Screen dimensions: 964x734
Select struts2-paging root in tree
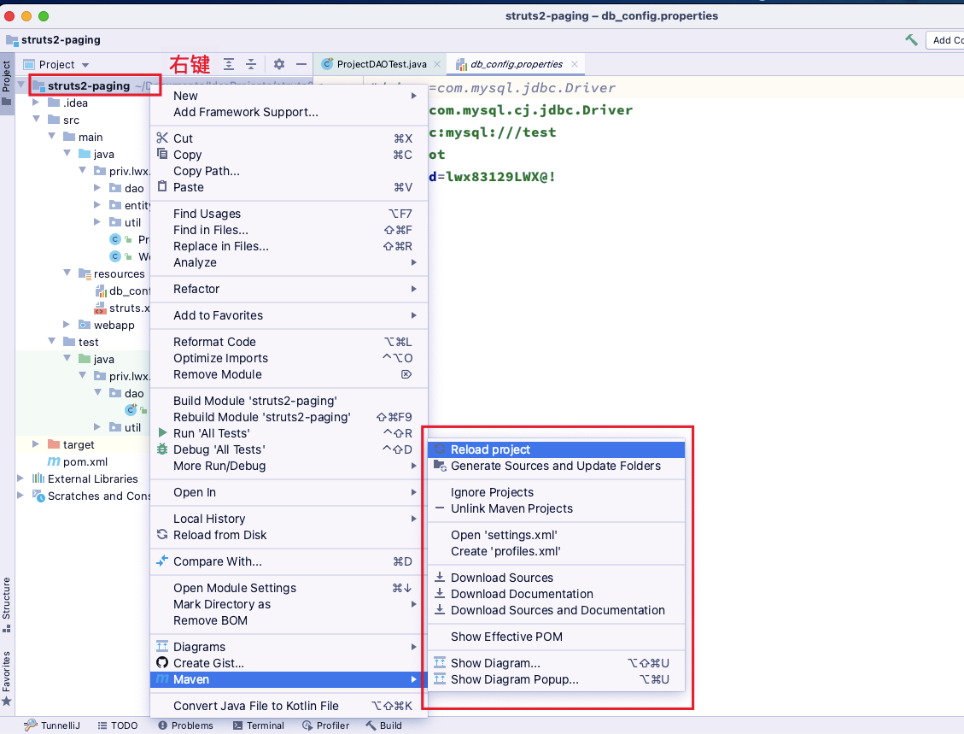(x=89, y=85)
